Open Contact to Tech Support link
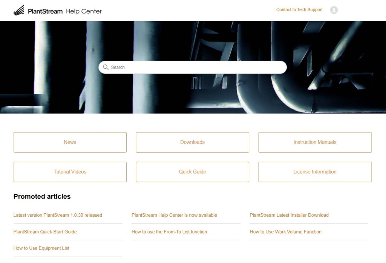This screenshot has width=386, height=263. point(299,10)
